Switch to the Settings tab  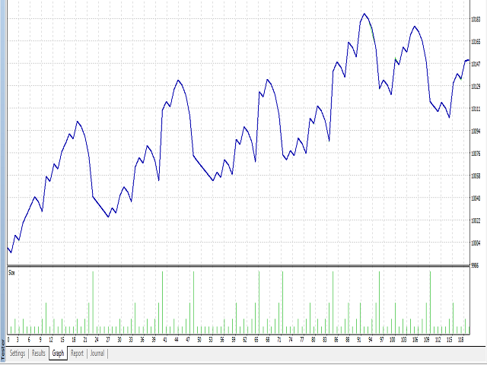[x=18, y=353]
